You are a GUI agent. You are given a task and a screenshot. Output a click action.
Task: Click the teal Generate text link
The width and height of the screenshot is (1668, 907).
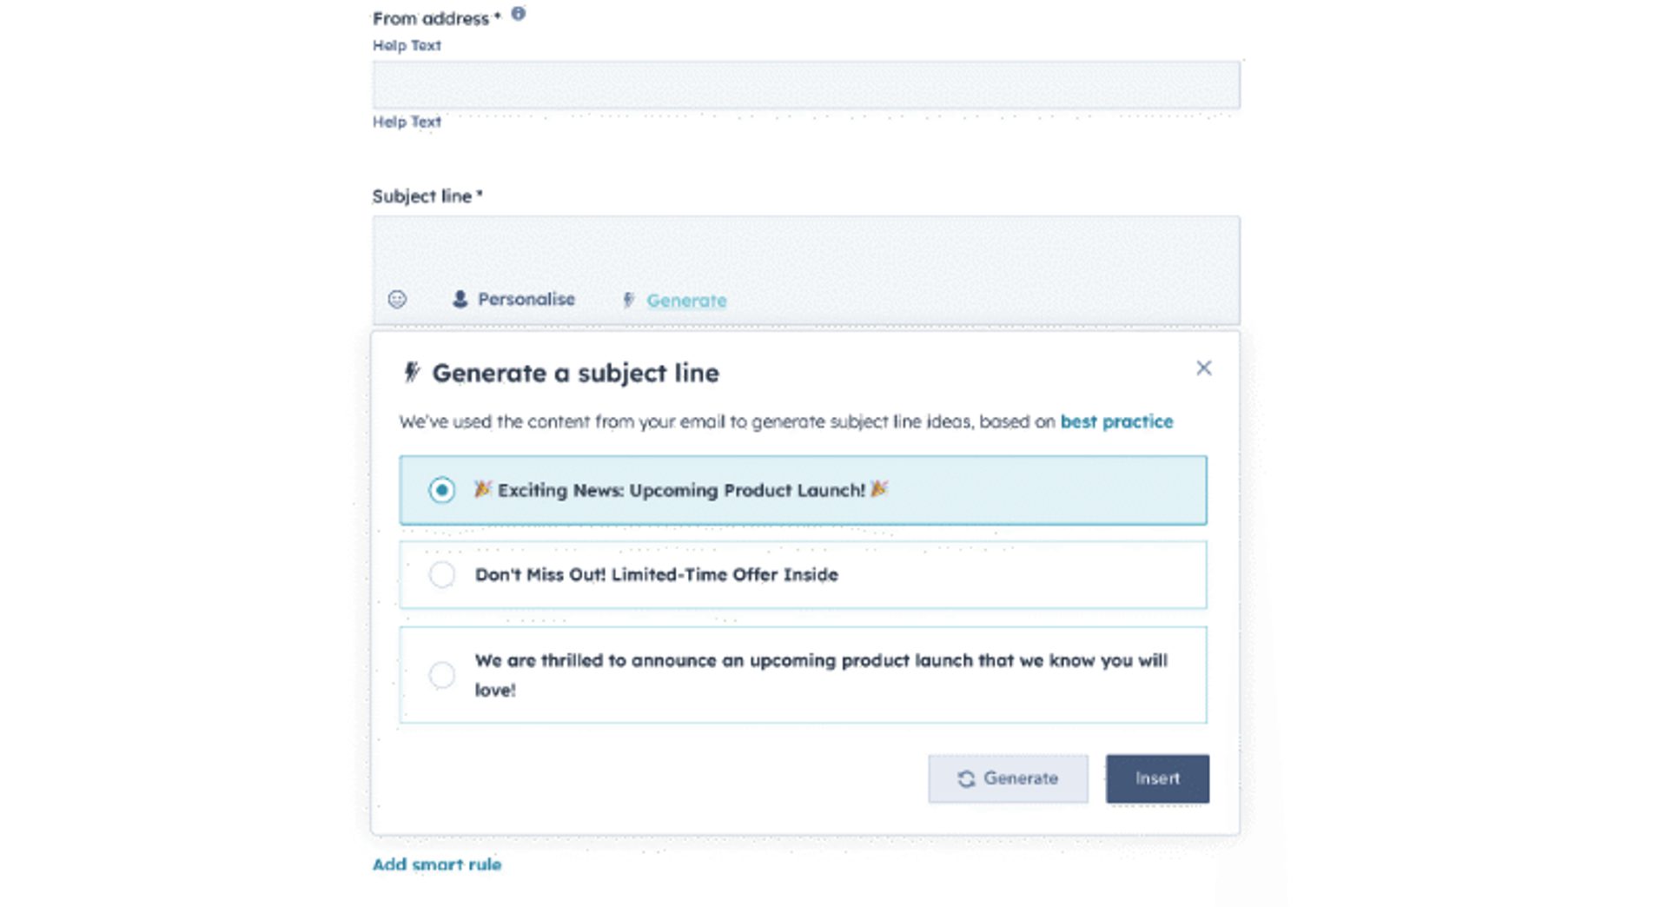(x=686, y=301)
